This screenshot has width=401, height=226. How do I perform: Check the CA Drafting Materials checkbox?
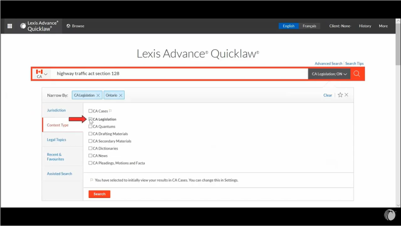pyautogui.click(x=90, y=134)
